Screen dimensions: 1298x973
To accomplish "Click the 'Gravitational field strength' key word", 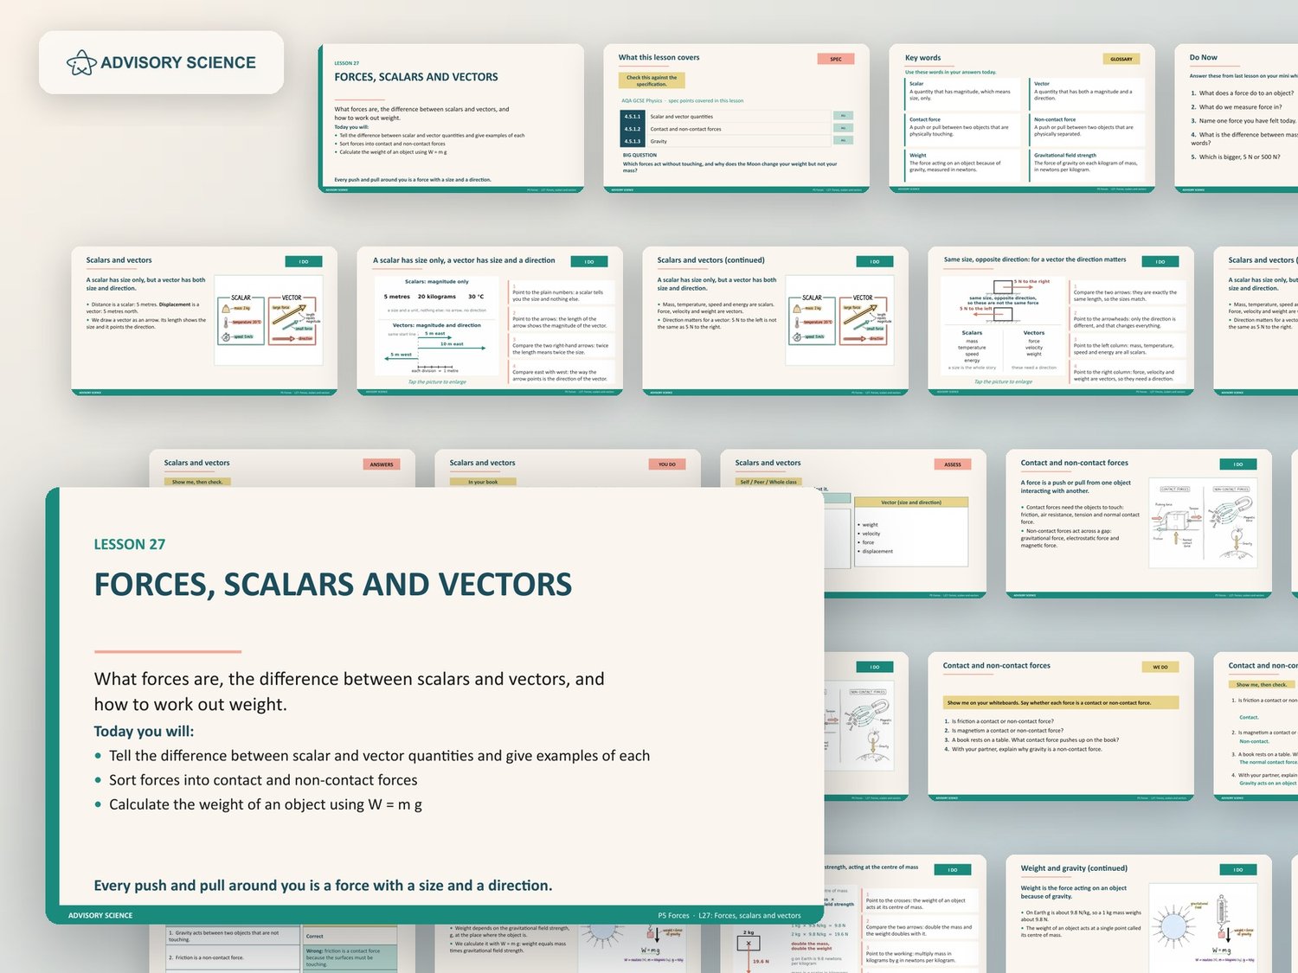I will pyautogui.click(x=1065, y=156).
